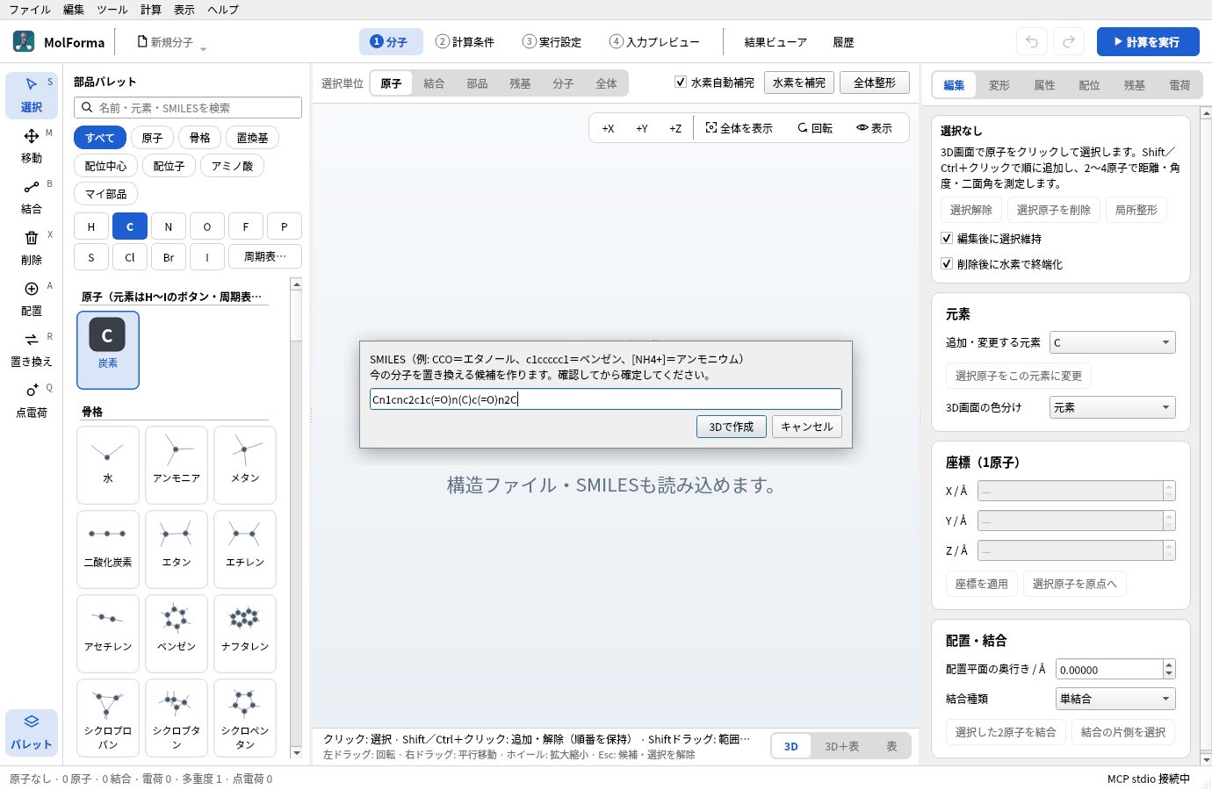Cancel the SMILES dialog
This screenshot has height=790, width=1212.
tap(807, 427)
